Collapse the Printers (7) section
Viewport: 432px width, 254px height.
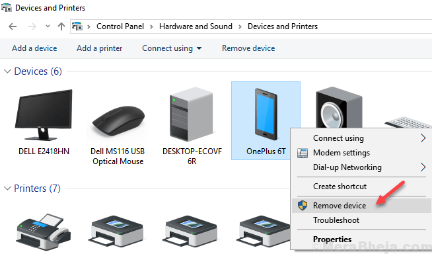click(x=7, y=189)
